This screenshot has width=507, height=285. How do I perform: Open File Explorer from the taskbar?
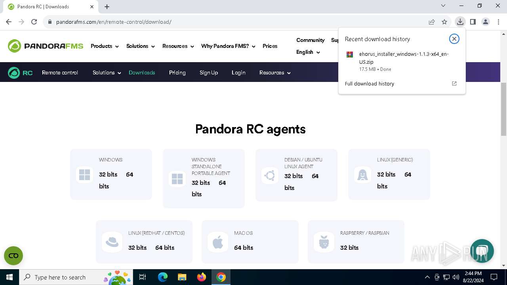tap(182, 277)
